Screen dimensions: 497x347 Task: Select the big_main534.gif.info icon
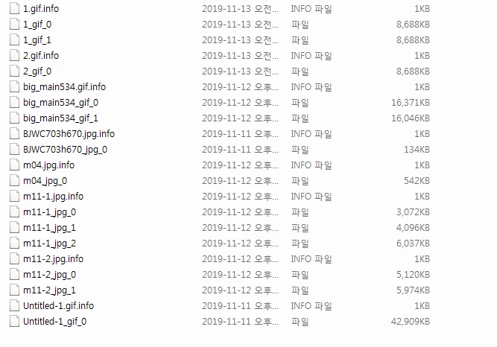[14, 87]
